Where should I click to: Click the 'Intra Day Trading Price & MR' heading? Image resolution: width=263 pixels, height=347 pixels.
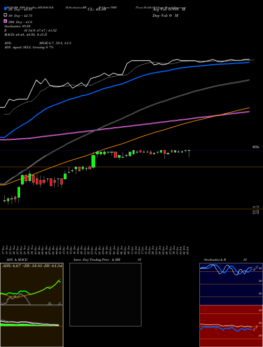[x=97, y=260]
